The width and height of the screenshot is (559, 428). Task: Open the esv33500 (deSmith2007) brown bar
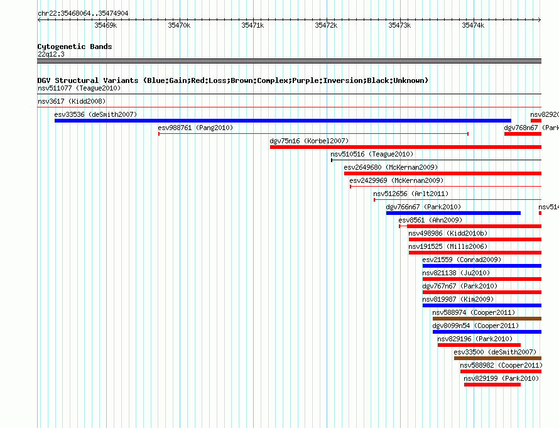click(x=497, y=358)
